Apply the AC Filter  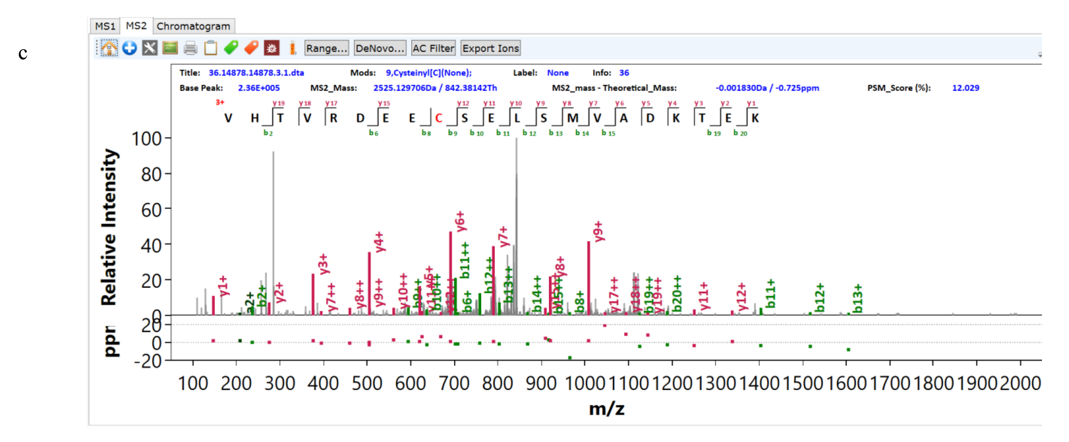[432, 48]
